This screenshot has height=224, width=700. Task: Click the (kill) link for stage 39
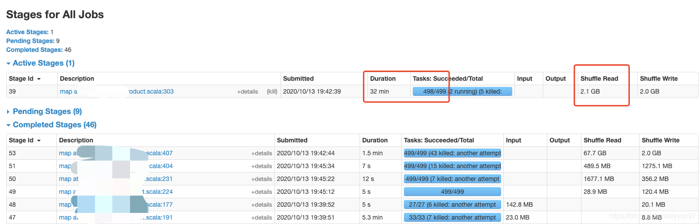click(272, 92)
